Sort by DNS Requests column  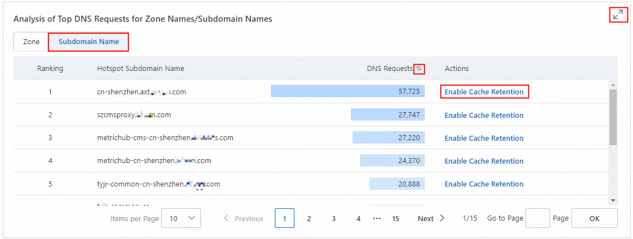(x=419, y=69)
